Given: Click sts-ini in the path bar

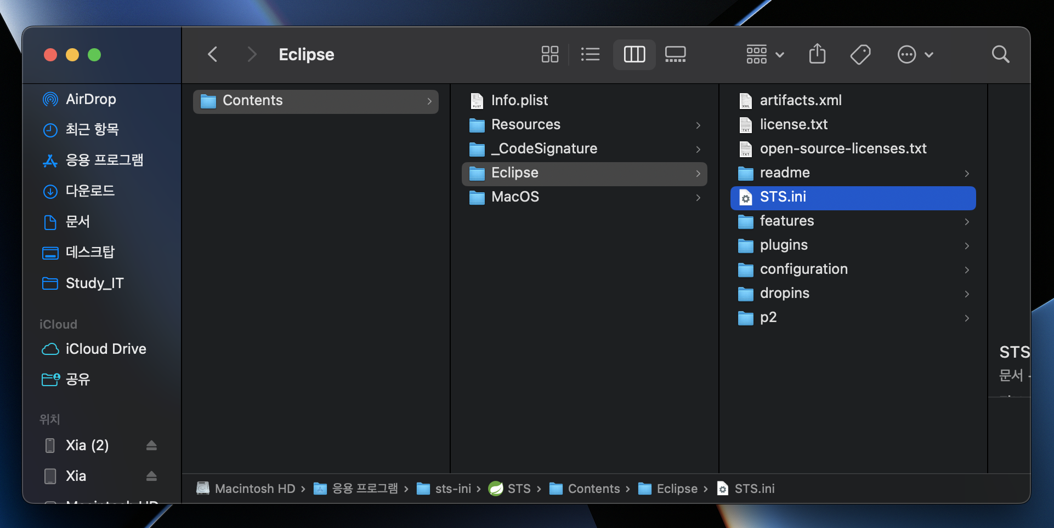Looking at the screenshot, I should click(444, 489).
